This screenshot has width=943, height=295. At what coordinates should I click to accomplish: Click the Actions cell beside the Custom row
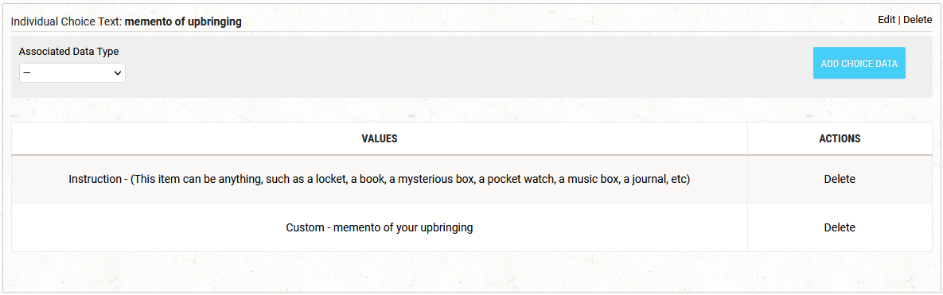[x=840, y=227]
